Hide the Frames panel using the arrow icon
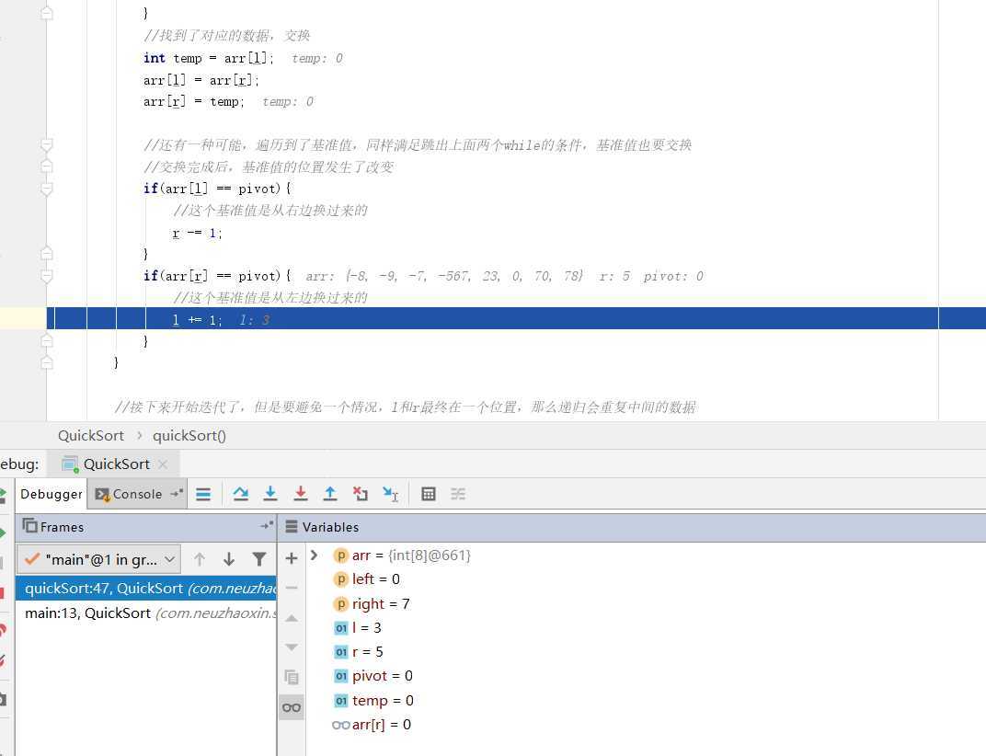Viewport: 986px width, 756px height. click(x=267, y=525)
